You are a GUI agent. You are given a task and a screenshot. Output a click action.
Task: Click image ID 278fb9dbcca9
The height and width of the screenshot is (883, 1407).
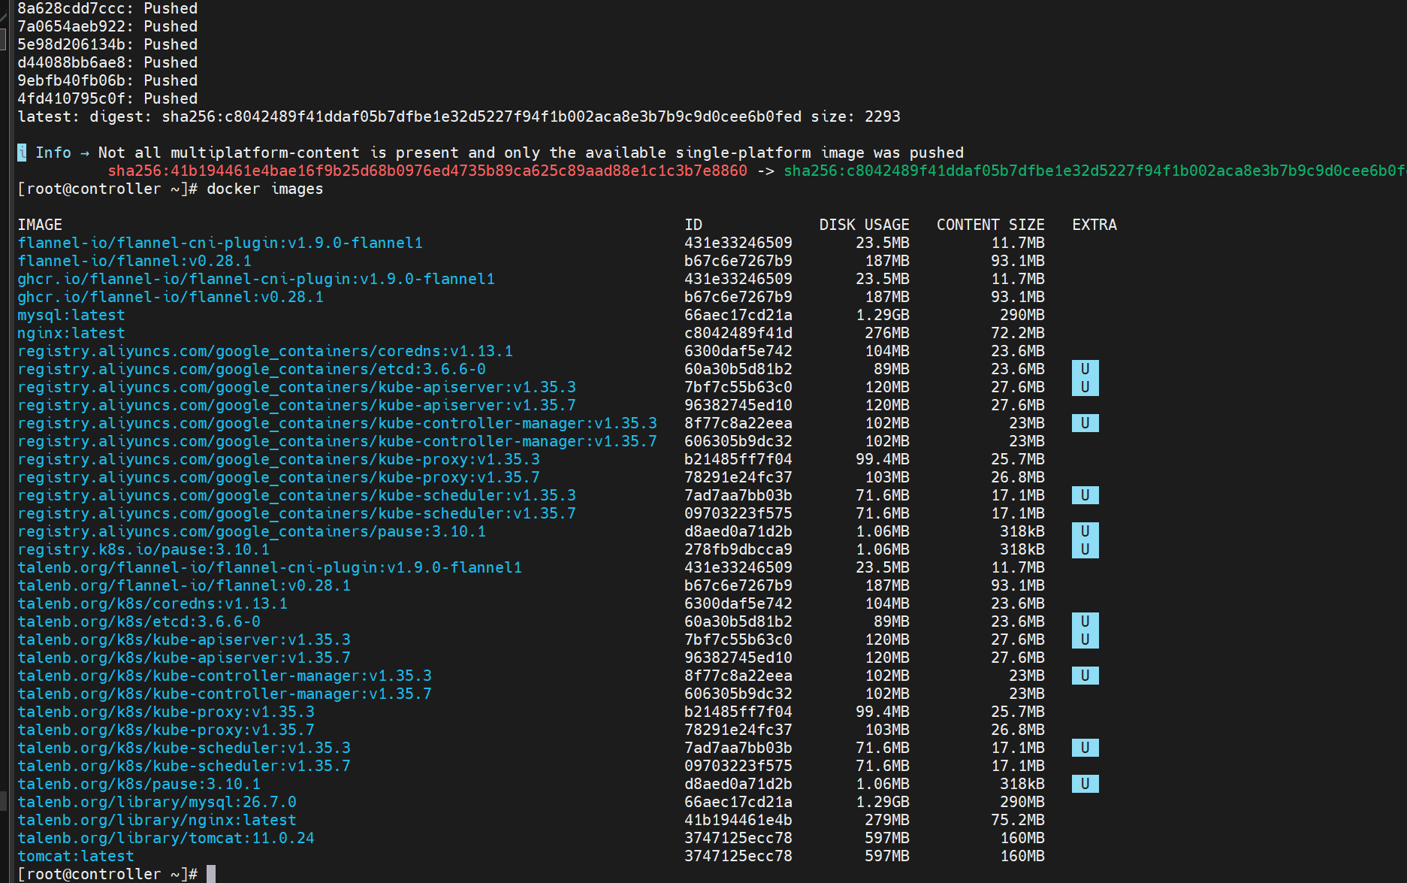[x=738, y=549]
